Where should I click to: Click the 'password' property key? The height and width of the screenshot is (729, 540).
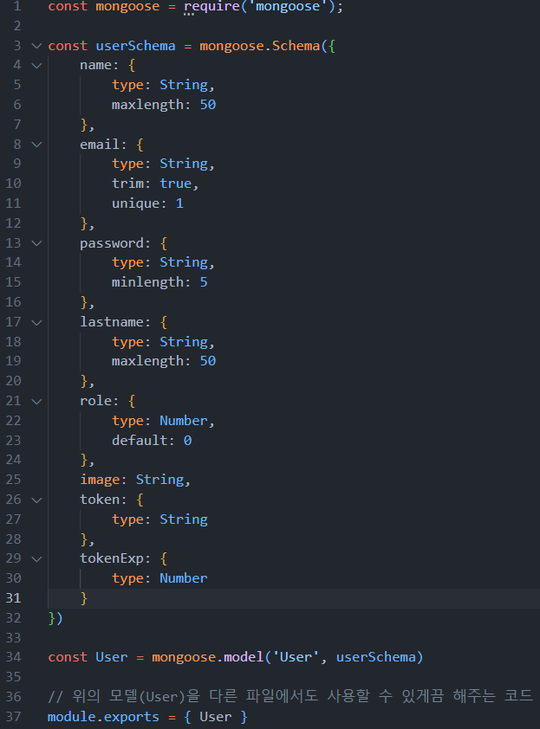112,243
